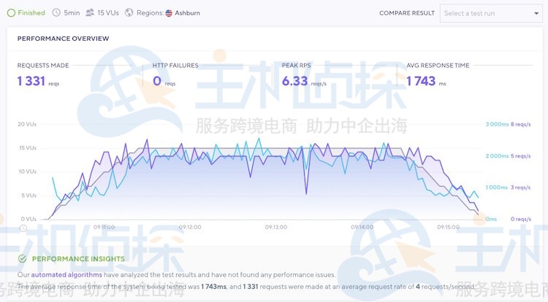This screenshot has width=548, height=302.
Task: Click the green Finished status circle icon
Action: [x=11, y=13]
